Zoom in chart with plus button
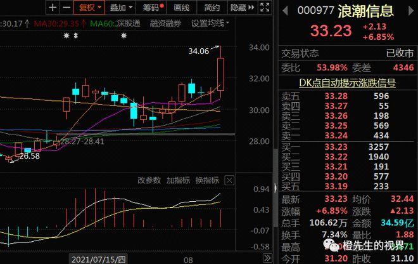Image resolution: width=418 pixels, height=264 pixels. (x=53, y=7)
